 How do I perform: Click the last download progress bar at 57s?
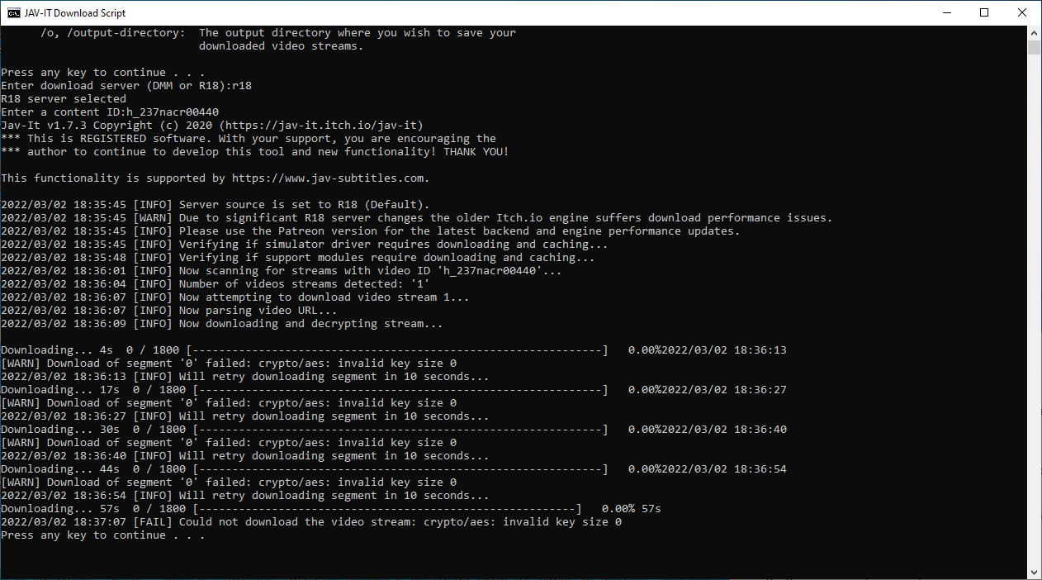386,509
